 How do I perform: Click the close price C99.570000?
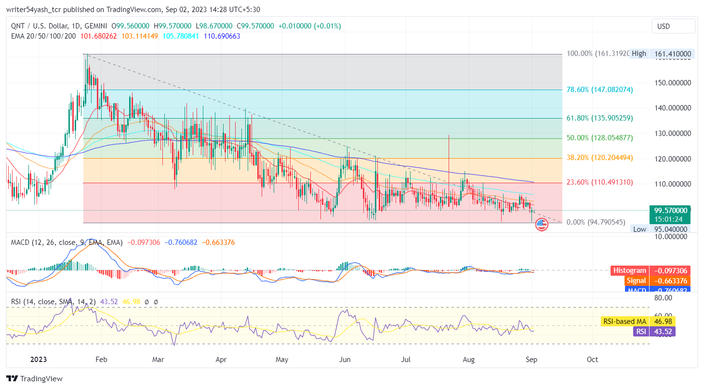tap(255, 26)
